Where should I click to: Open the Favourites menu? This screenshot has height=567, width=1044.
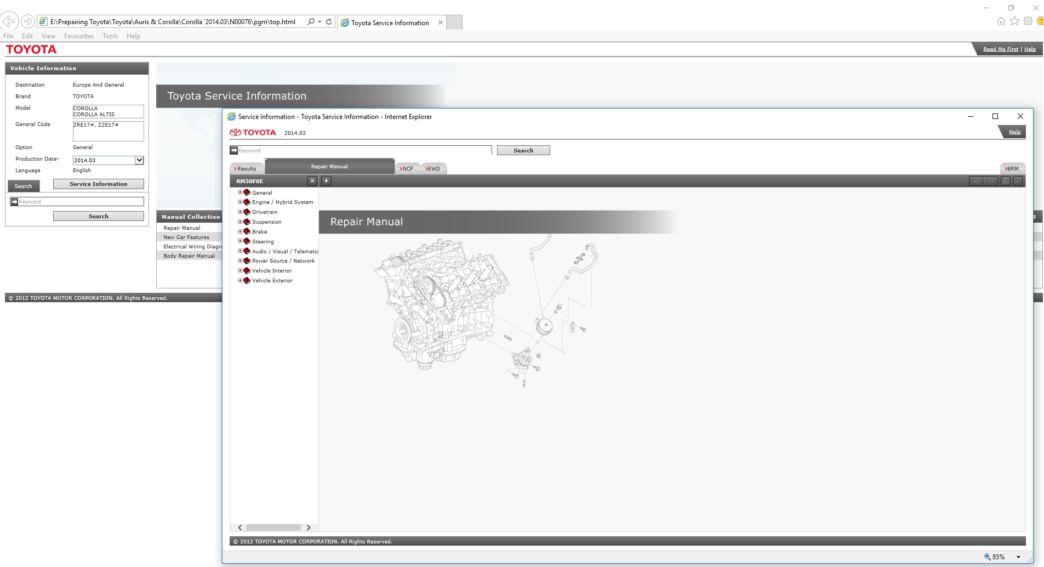[78, 36]
